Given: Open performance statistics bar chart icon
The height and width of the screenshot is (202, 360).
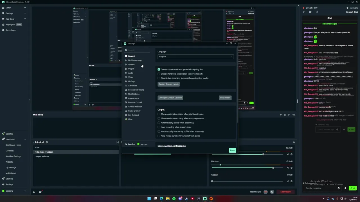Looking at the screenshot, I should [34, 192].
